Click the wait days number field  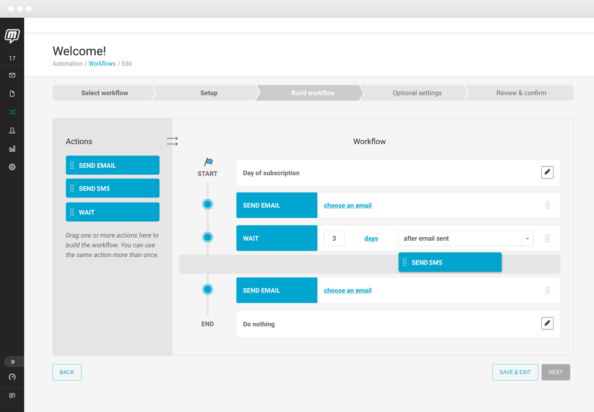tap(334, 238)
